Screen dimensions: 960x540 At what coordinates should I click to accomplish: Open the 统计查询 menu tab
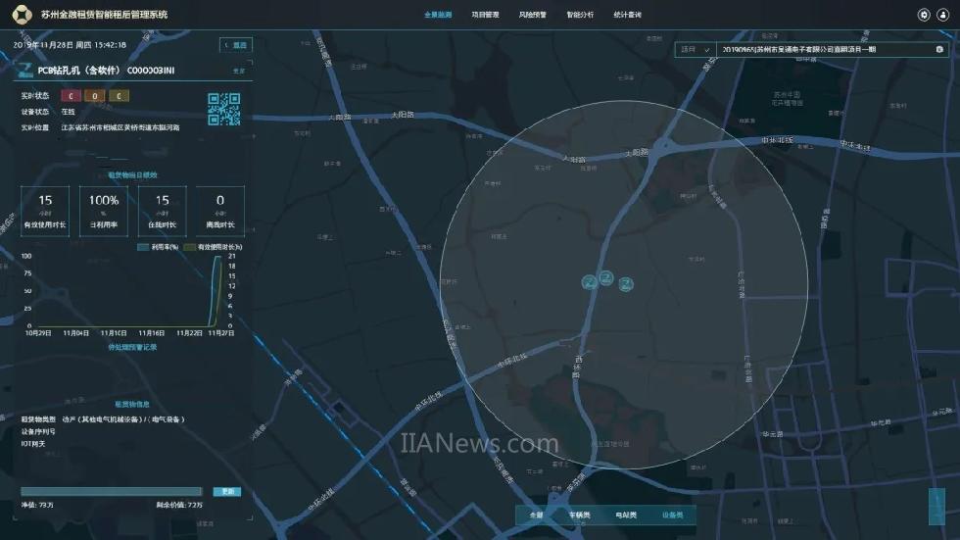(x=627, y=15)
